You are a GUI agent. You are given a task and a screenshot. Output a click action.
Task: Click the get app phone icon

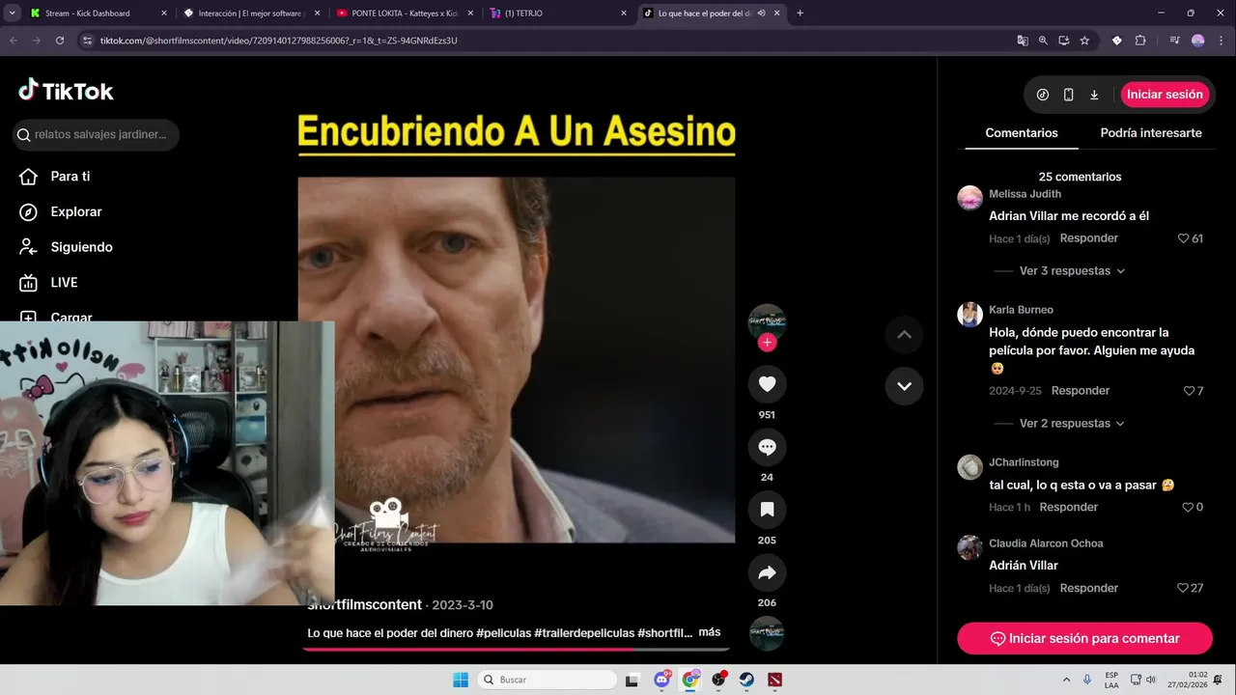(1068, 95)
